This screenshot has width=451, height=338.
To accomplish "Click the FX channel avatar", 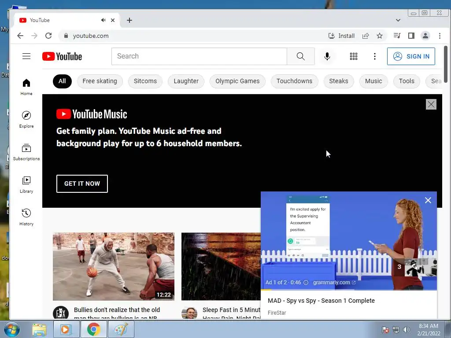I will (61, 313).
